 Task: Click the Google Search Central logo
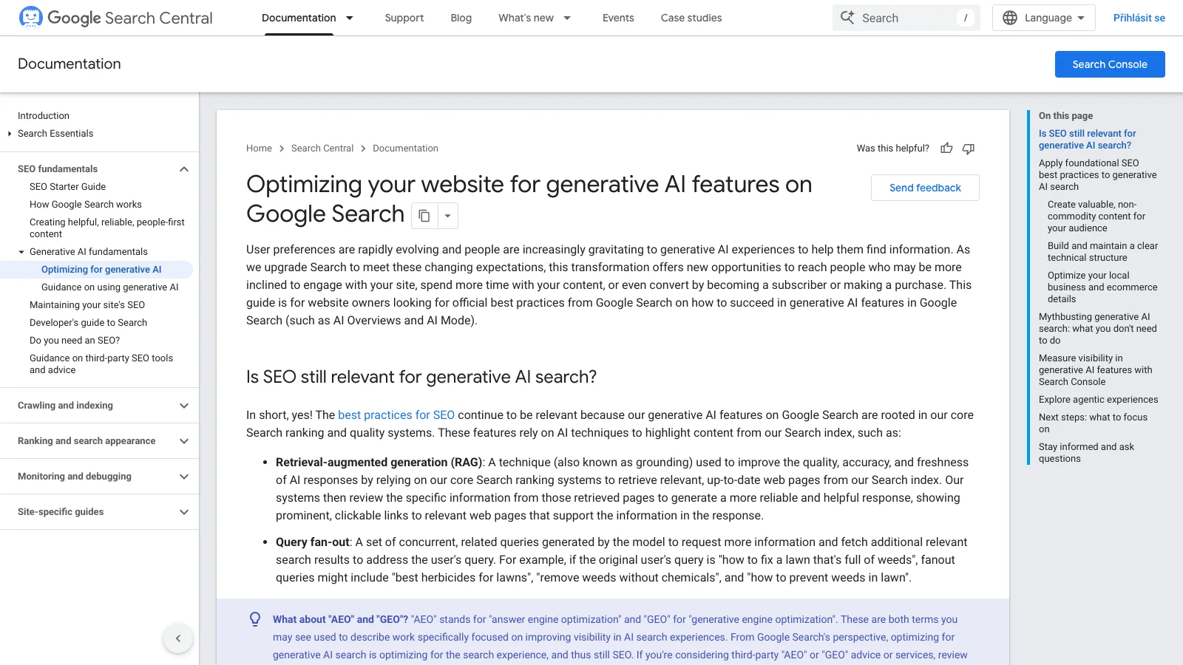click(115, 18)
